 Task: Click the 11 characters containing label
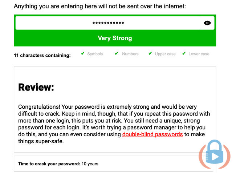(x=42, y=56)
